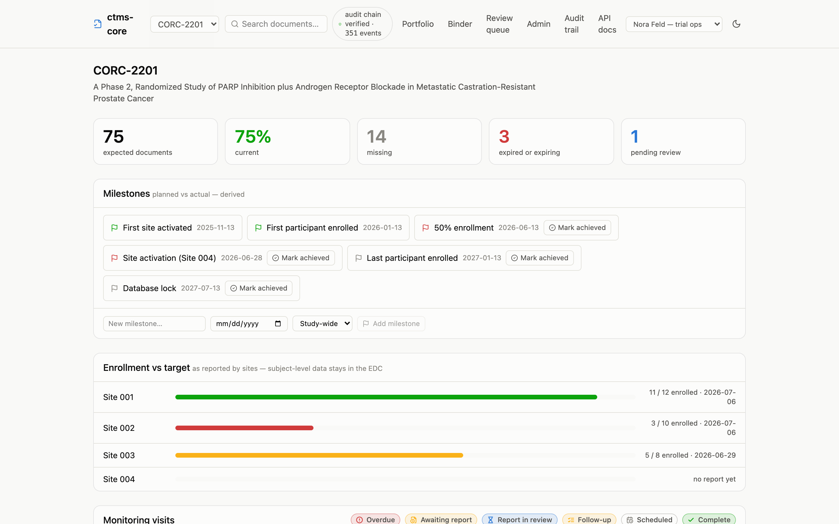Click the 75 expected documents card
The height and width of the screenshot is (524, 839).
(x=155, y=141)
